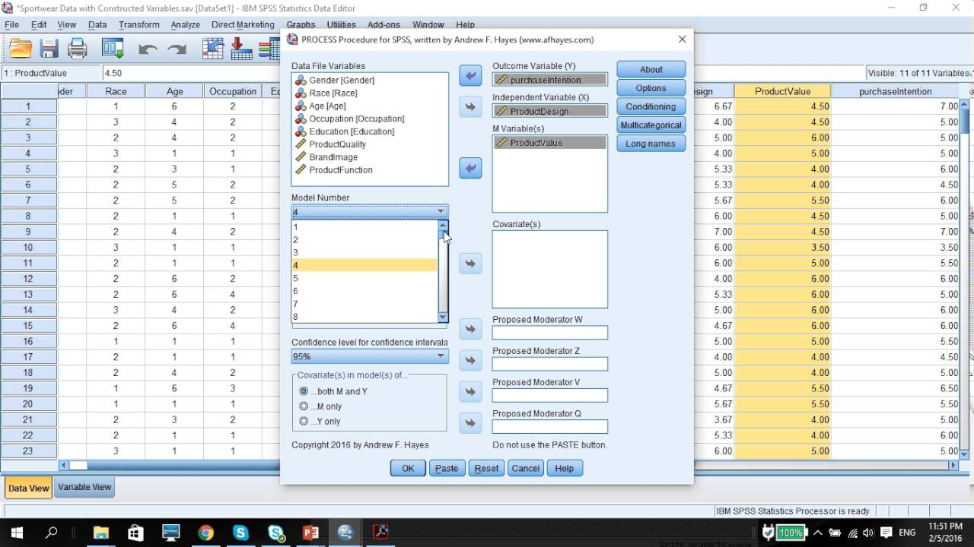Open the Analyze menu
Viewport: 974px width, 547px height.
pyautogui.click(x=185, y=24)
